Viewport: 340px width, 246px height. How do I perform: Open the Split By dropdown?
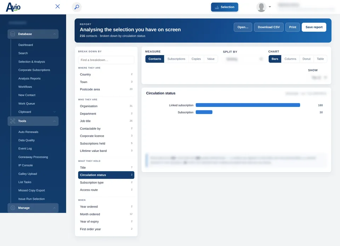243,59
